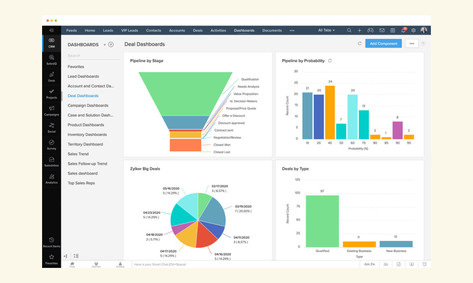Open the Activities tab
Screen dimensions: 473x283
point(218,30)
